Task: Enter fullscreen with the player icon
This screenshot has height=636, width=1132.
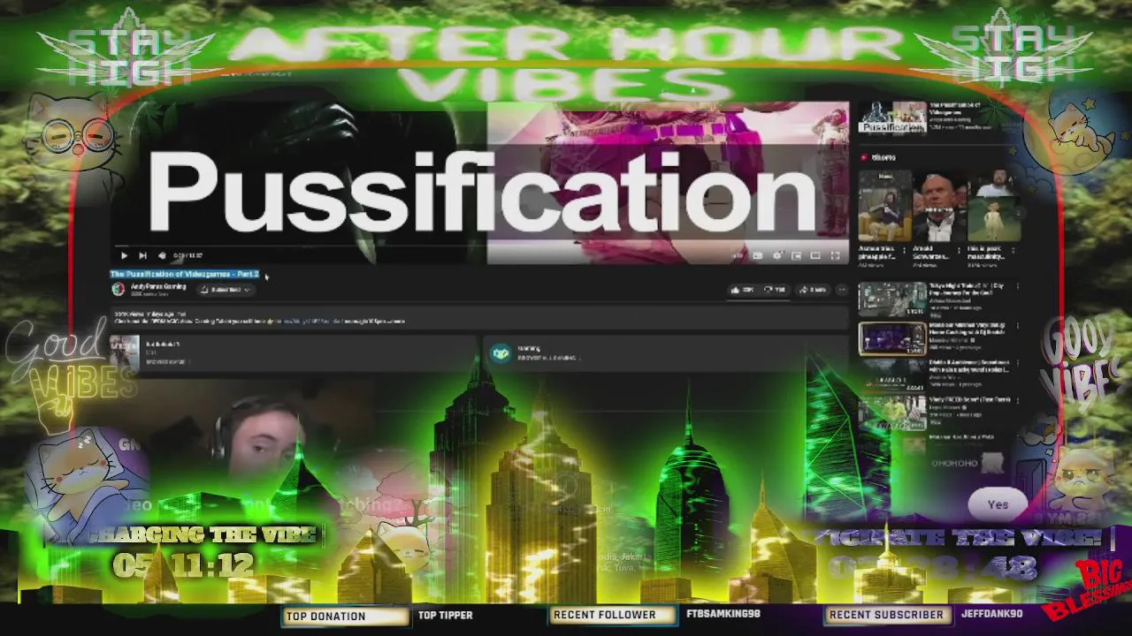Action: click(x=835, y=256)
